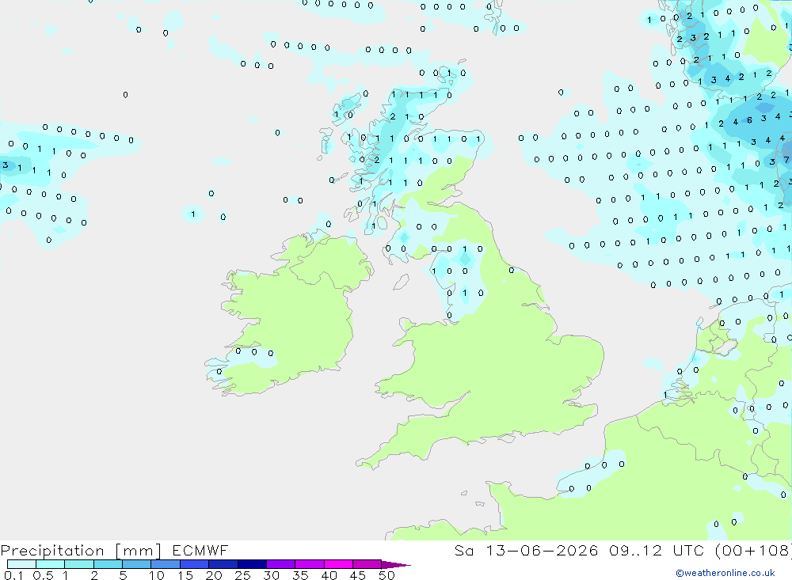Click the ECMWF model label

(200, 550)
